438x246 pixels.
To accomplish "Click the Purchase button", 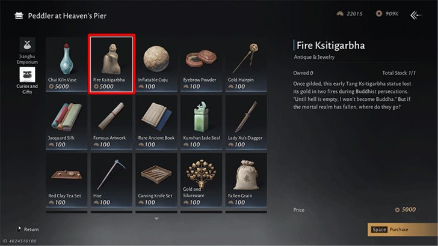I will [x=403, y=230].
